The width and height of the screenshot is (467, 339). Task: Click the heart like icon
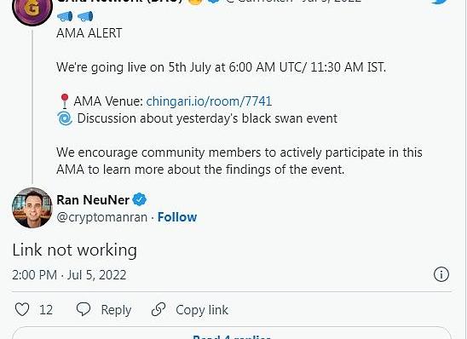tap(22, 309)
